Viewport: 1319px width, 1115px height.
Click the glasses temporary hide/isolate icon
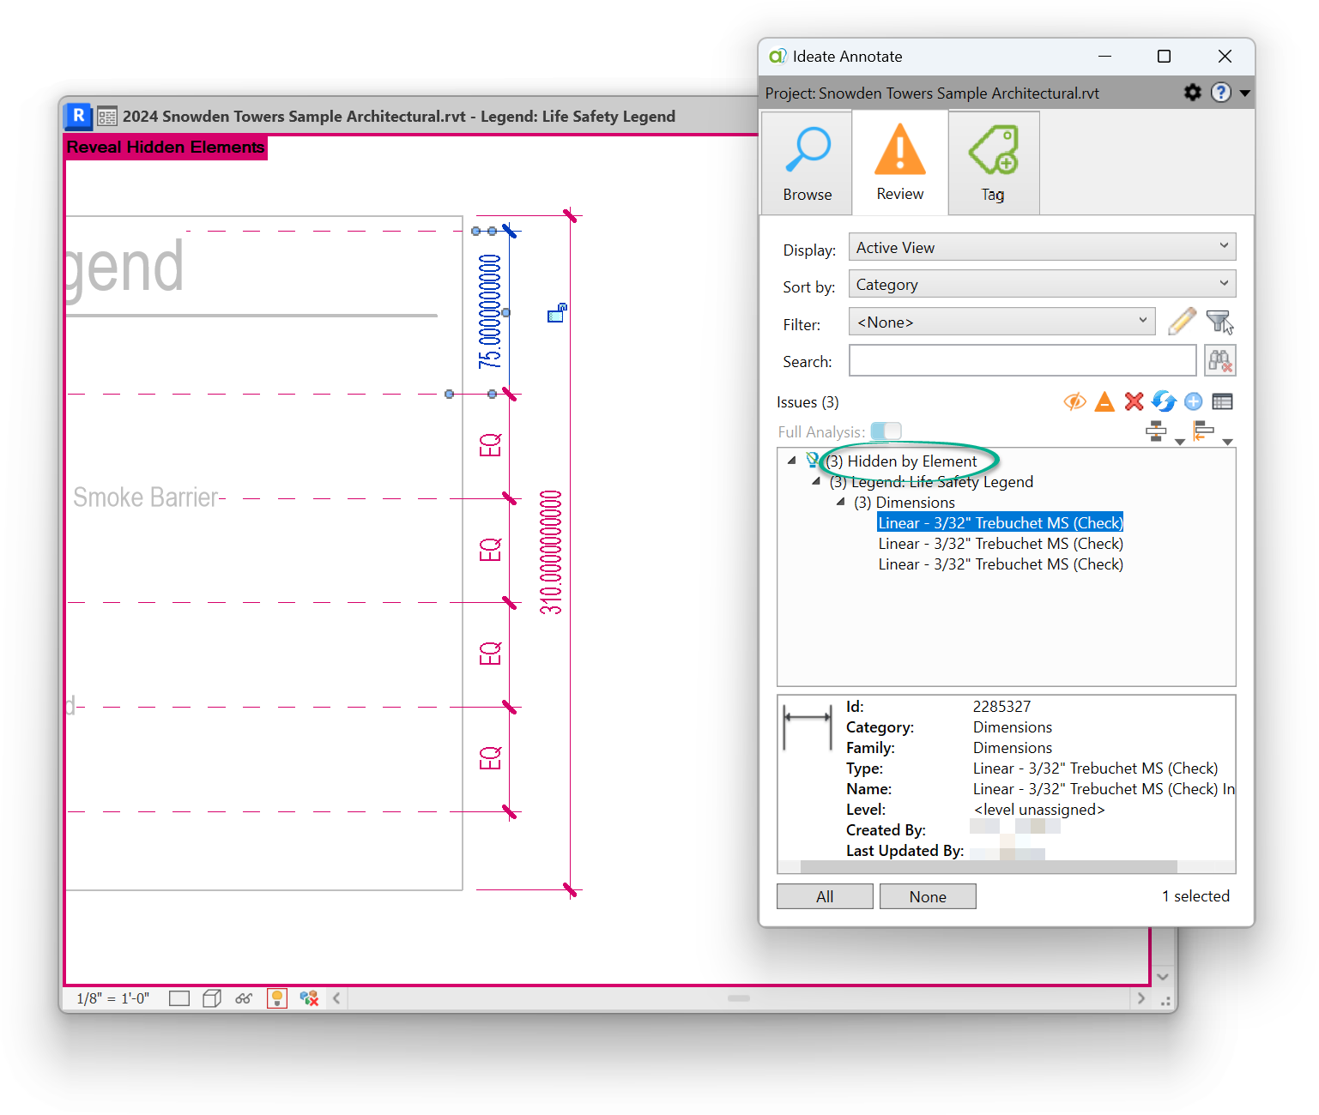point(245,998)
